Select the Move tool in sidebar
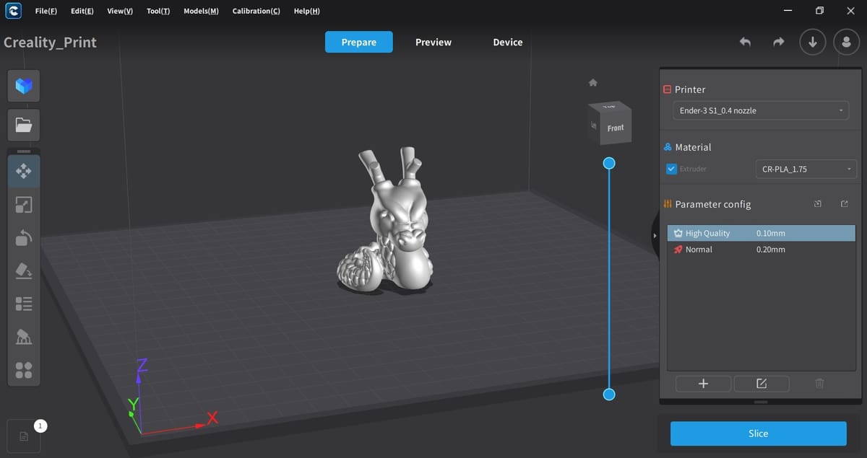Image resolution: width=867 pixels, height=458 pixels. (x=24, y=171)
